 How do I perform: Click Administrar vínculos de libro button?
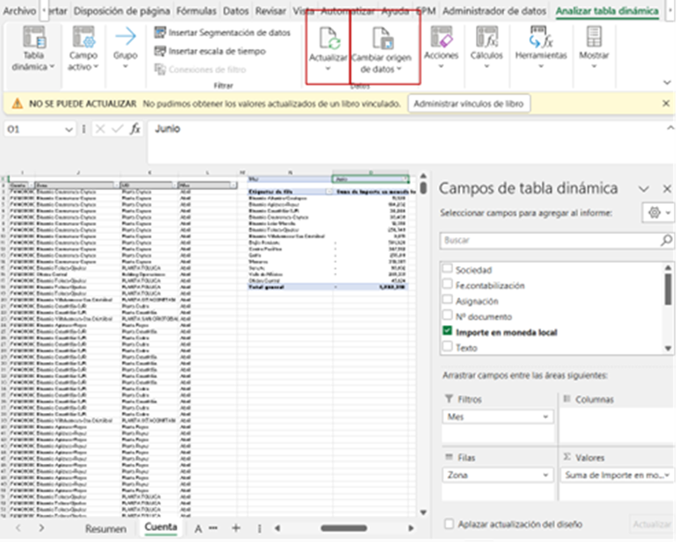(x=469, y=104)
